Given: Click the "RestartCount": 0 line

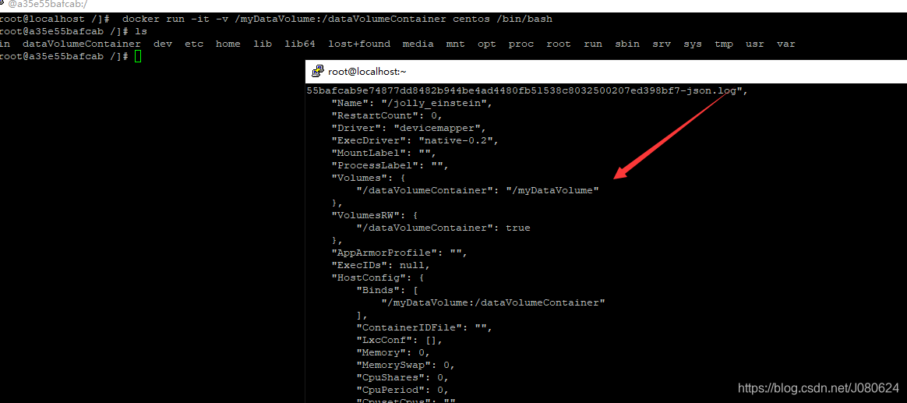Looking at the screenshot, I should tap(386, 116).
